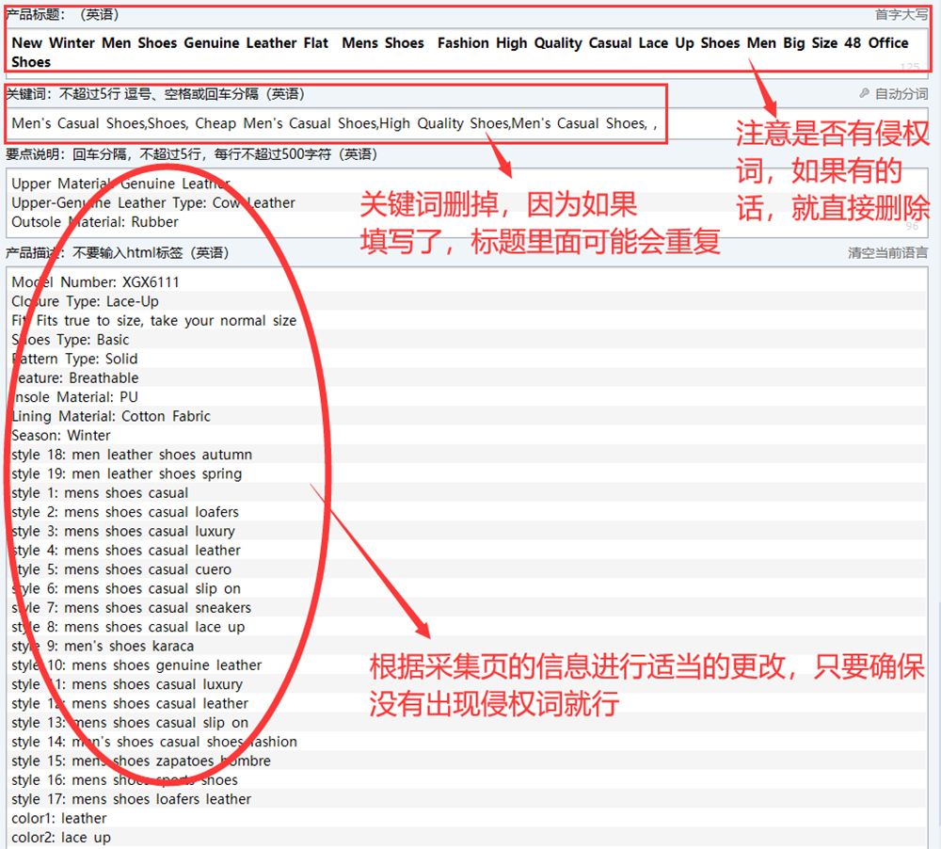The width and height of the screenshot is (941, 849).
Task: Click the style 1: mens shoes casual line
Action: point(100,493)
